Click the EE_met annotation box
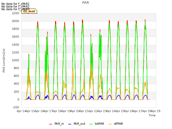Image resolution: width=172 pixels, height=129 pixels. [x=29, y=11]
